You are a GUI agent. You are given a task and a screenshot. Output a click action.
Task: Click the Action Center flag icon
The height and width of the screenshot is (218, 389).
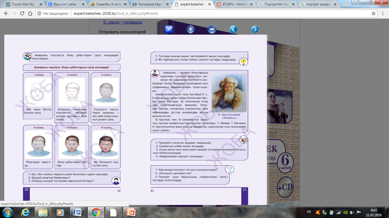pos(359,212)
